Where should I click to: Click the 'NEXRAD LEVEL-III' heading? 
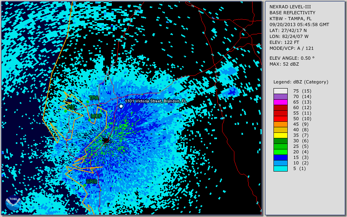(291, 7)
